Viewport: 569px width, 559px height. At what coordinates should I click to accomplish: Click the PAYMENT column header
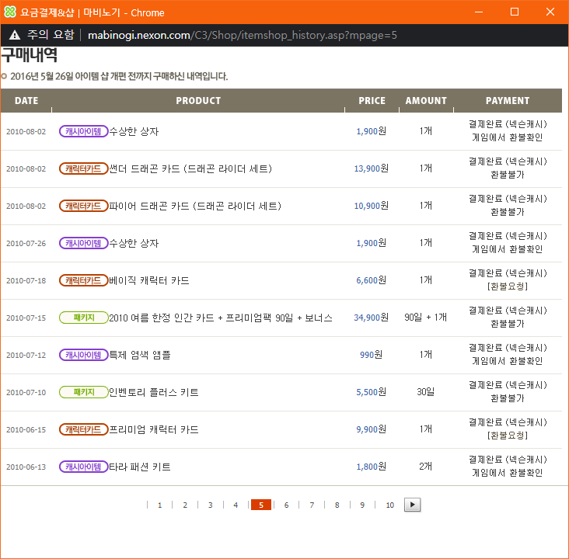click(508, 101)
